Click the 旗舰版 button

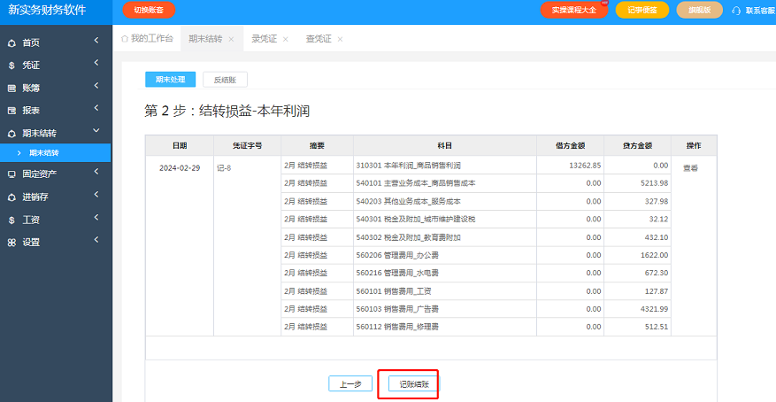tap(700, 10)
